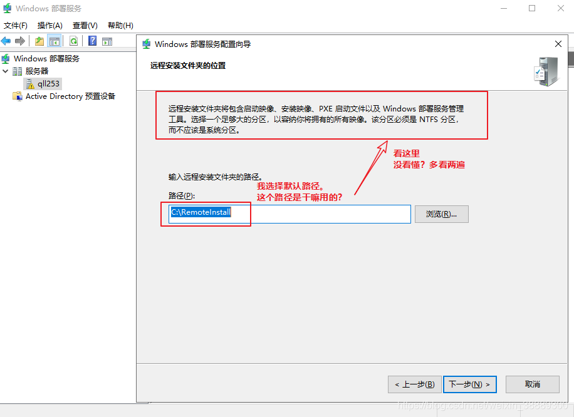
Task: Toggle Show/Hide Console Tree icon
Action: (x=55, y=41)
